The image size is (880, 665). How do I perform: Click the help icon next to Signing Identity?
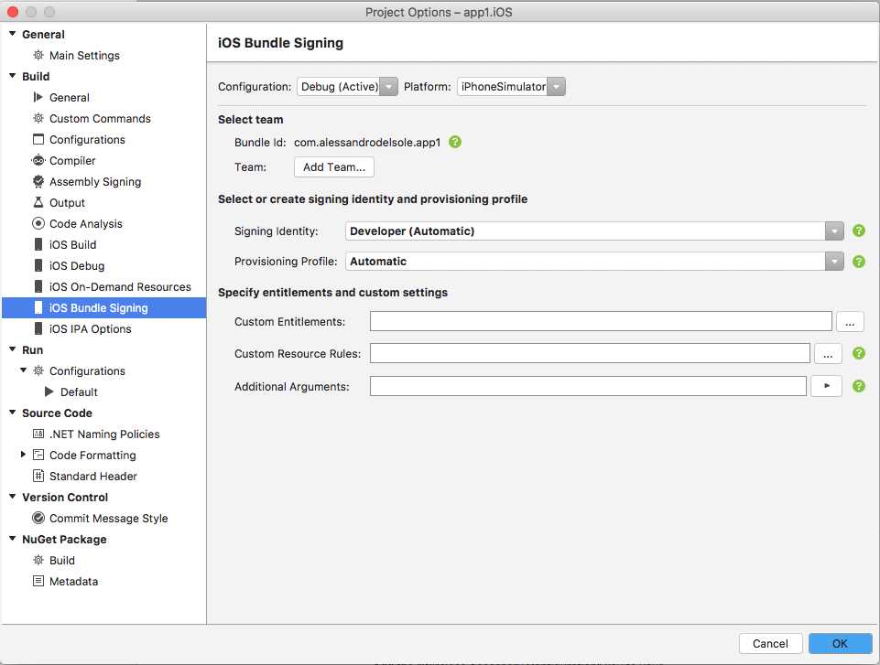858,231
